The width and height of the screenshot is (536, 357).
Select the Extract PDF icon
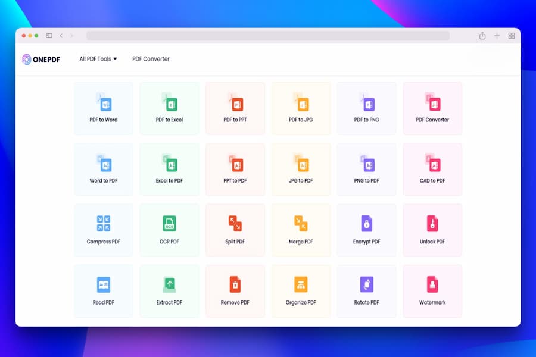click(170, 284)
